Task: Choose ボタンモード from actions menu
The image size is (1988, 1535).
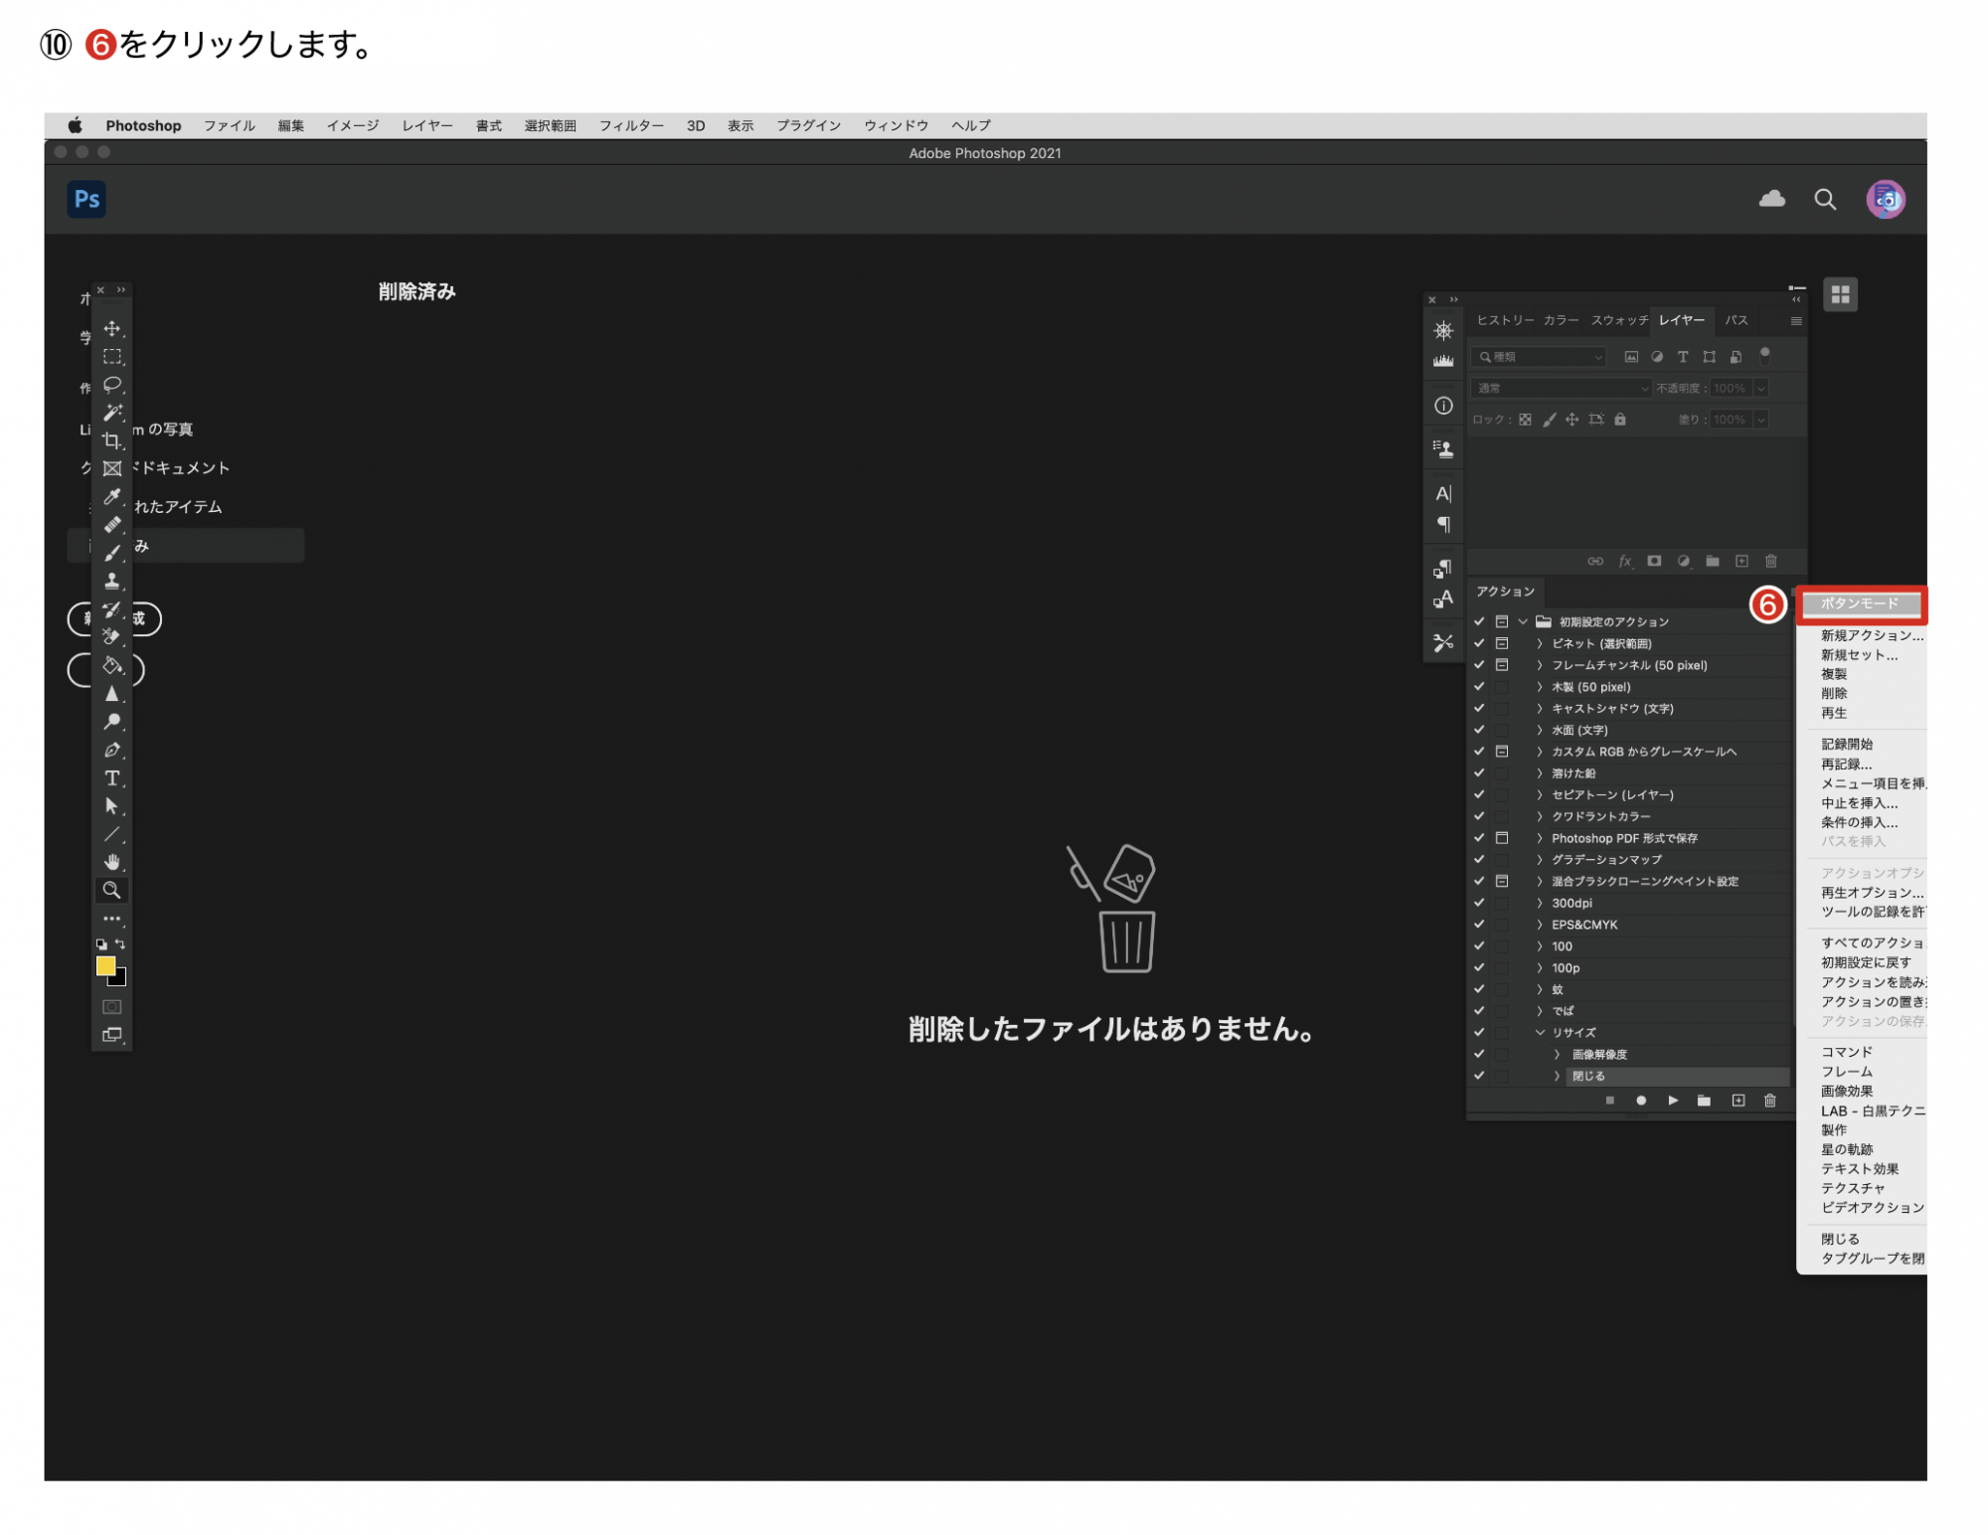Action: click(1861, 603)
